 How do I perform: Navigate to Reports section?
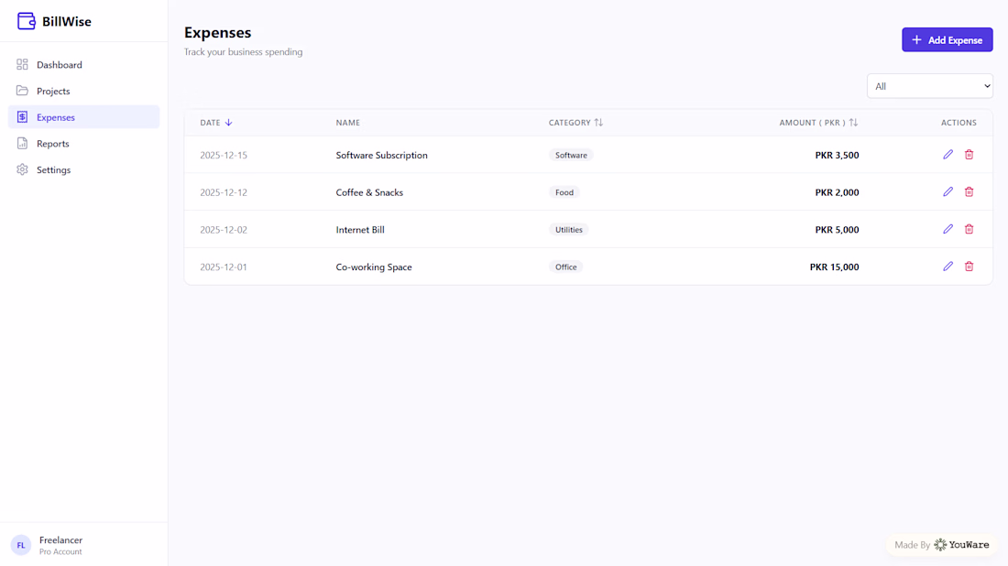(53, 144)
